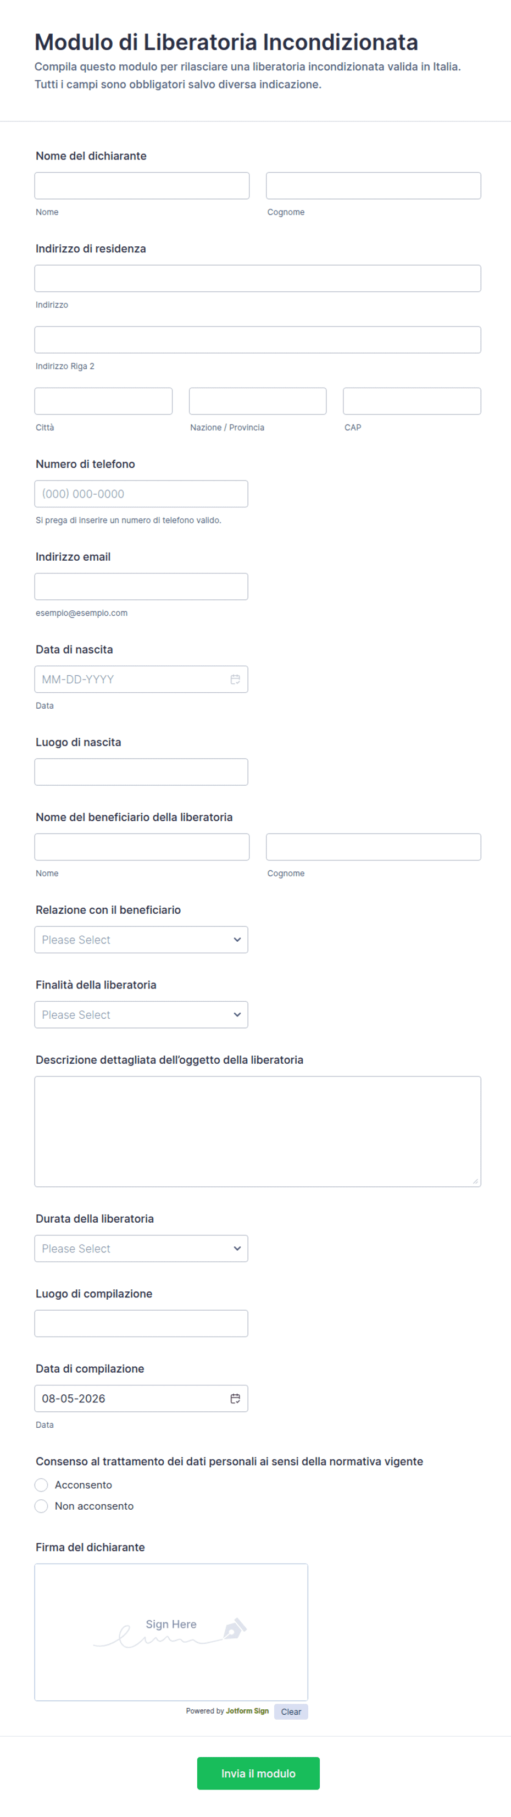Select the Acconsento radio option
Image resolution: width=511 pixels, height=1817 pixels.
pos(42,1485)
